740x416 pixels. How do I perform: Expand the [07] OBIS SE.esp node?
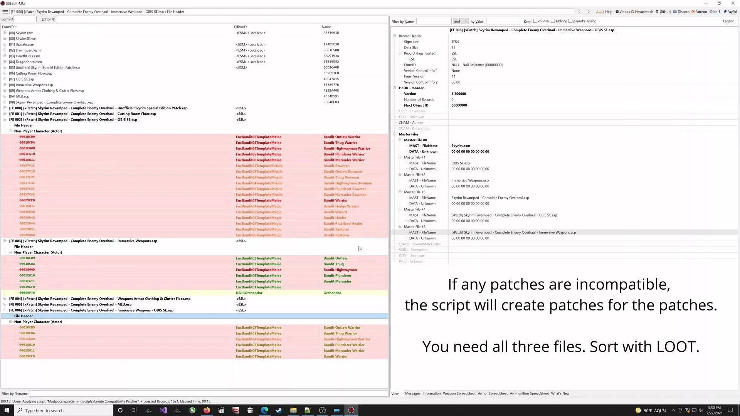click(x=5, y=79)
